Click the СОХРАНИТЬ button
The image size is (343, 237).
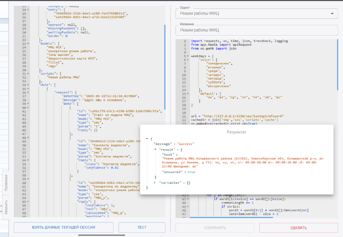point(215,228)
